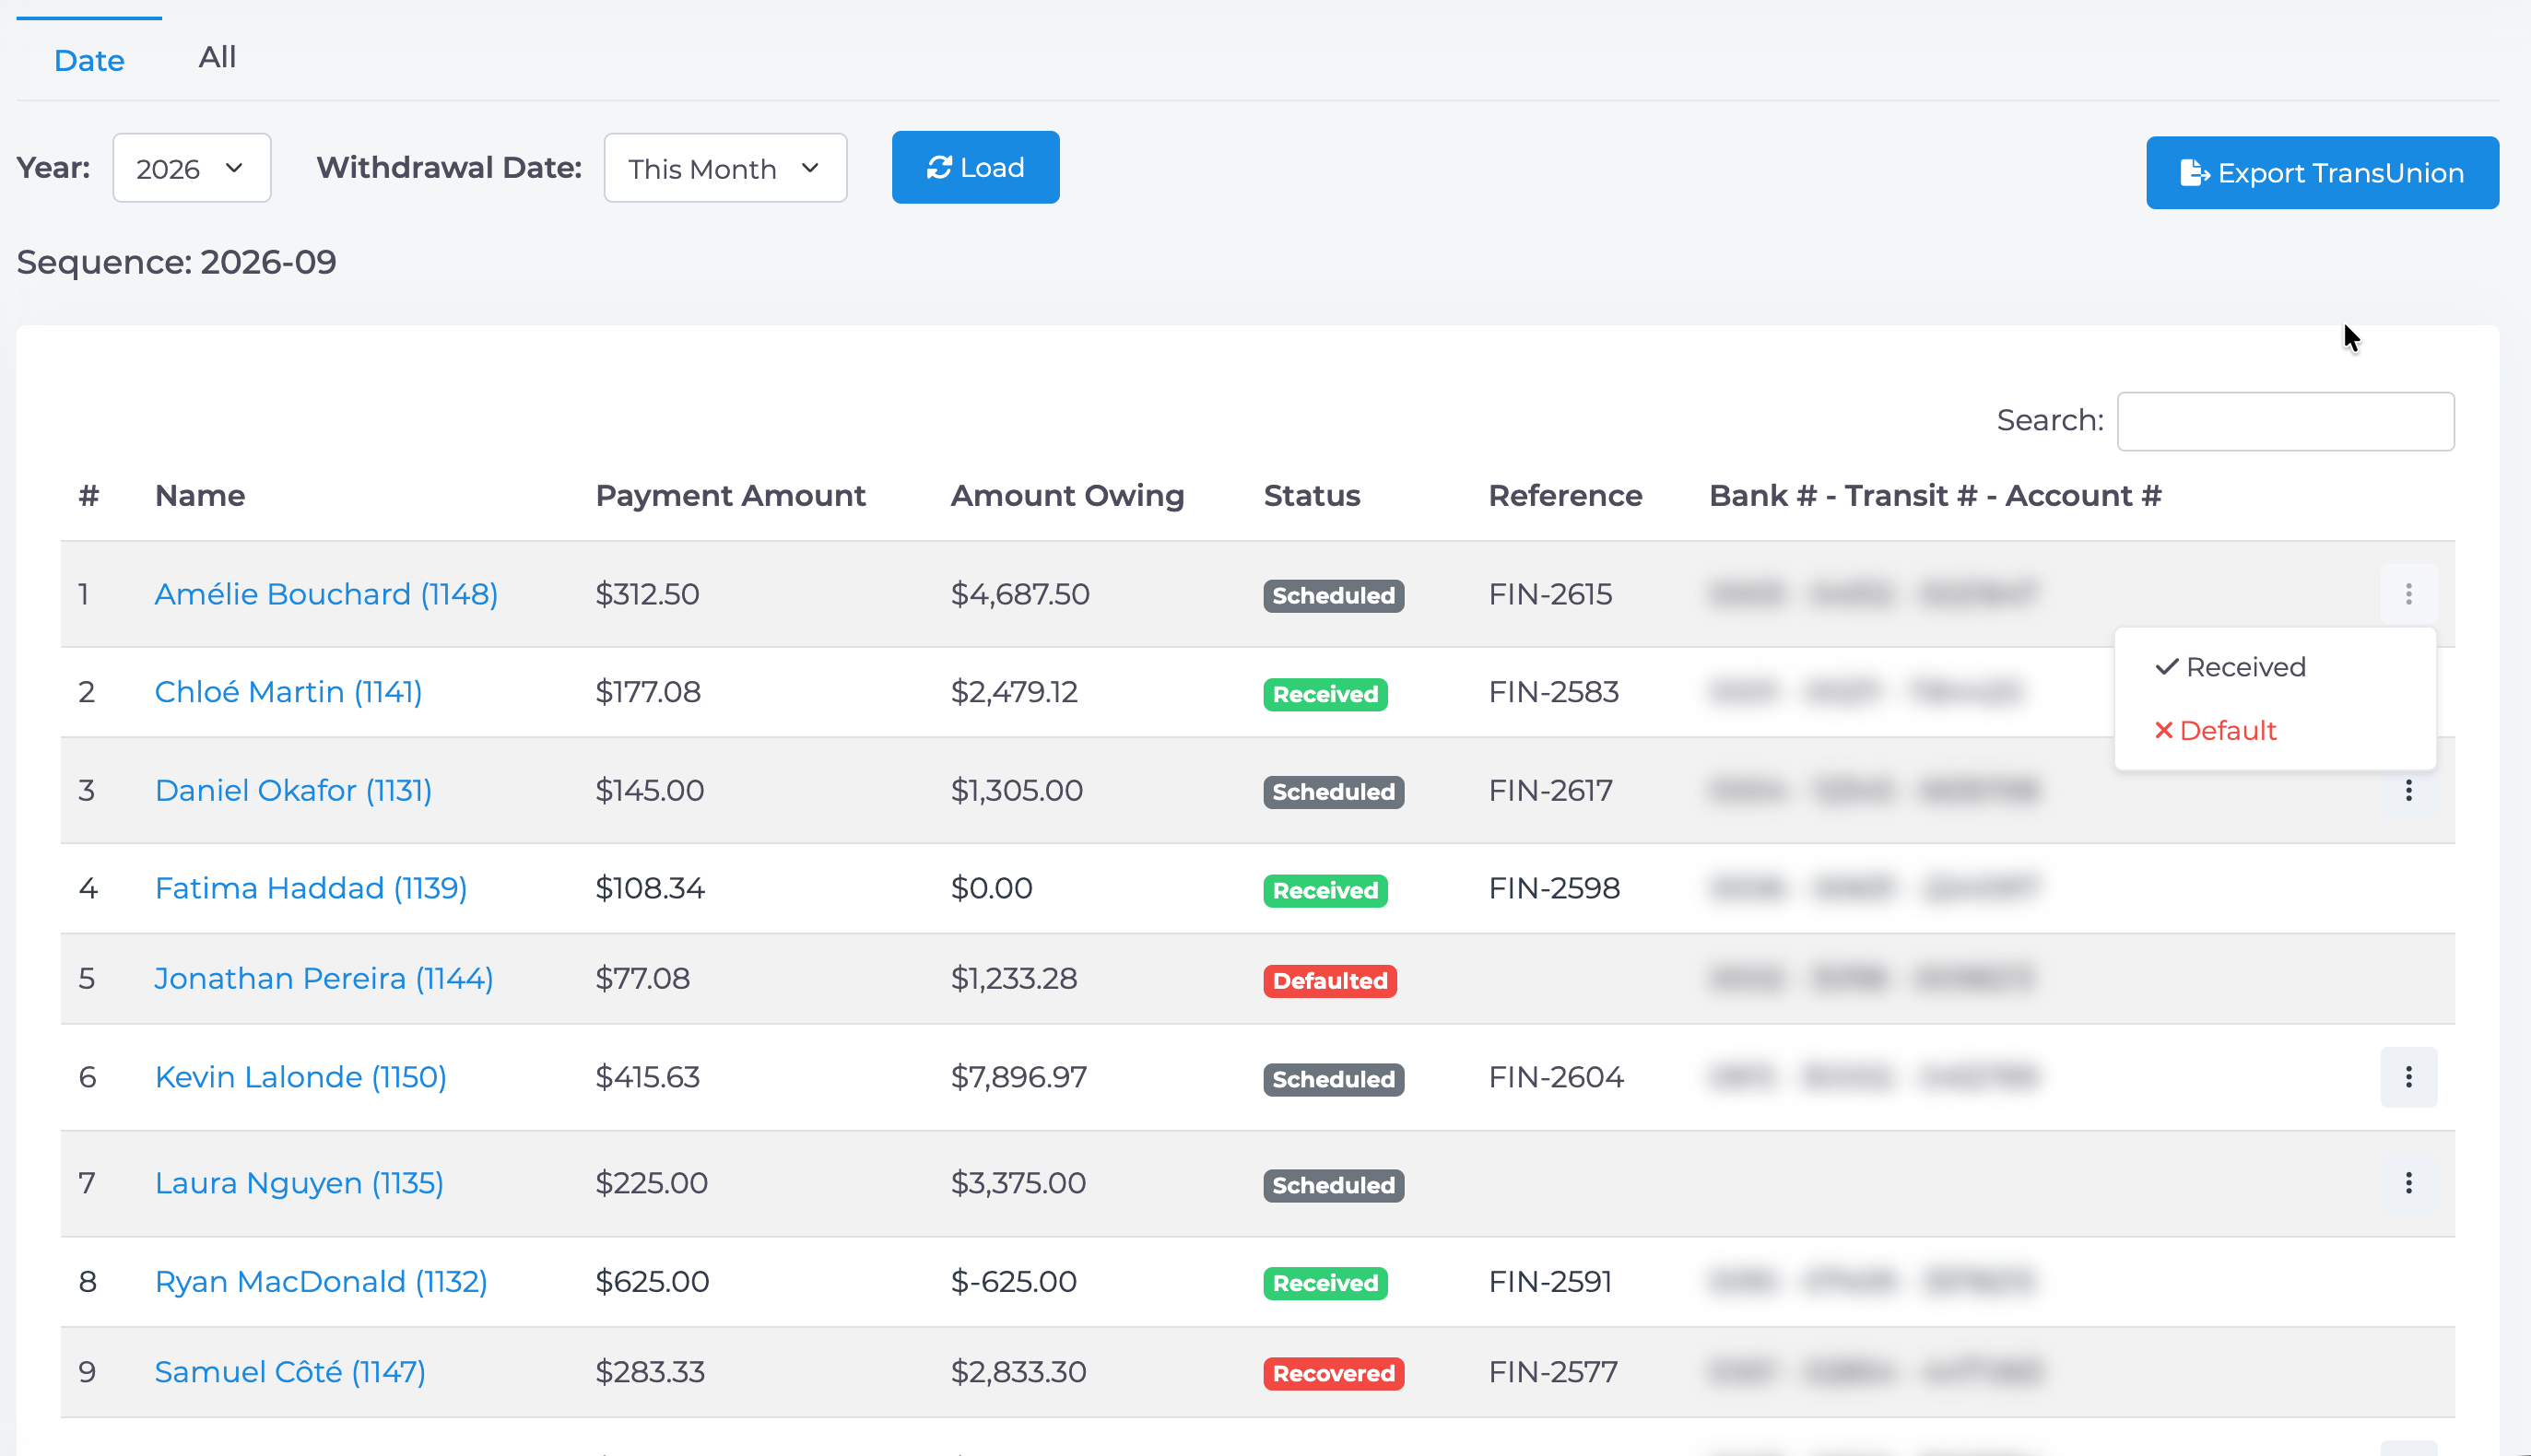Image resolution: width=2531 pixels, height=1456 pixels.
Task: Sort by the Payment Amount column header
Action: (730, 496)
